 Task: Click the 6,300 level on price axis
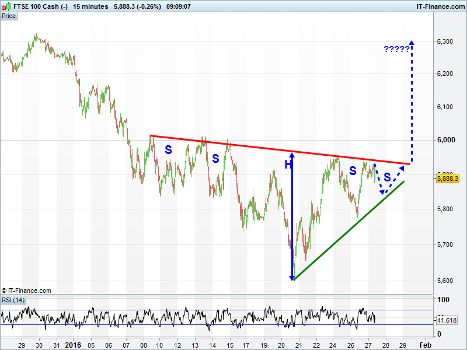(x=445, y=41)
